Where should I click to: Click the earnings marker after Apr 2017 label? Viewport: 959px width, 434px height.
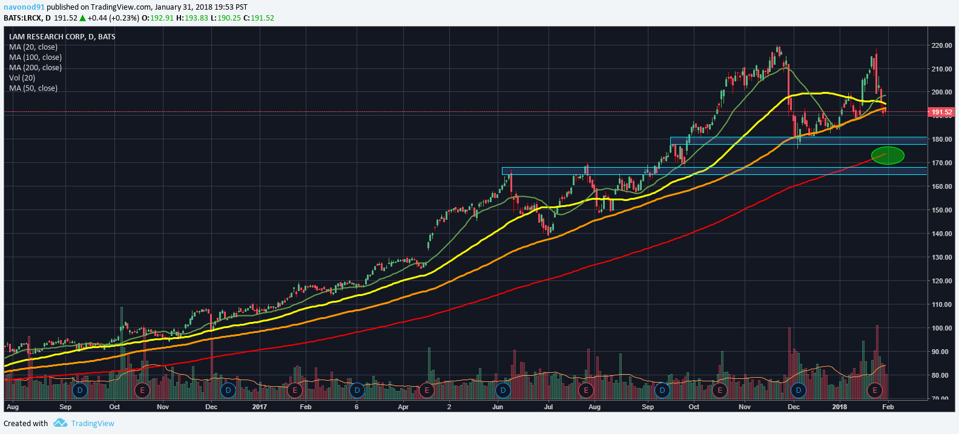coord(427,390)
